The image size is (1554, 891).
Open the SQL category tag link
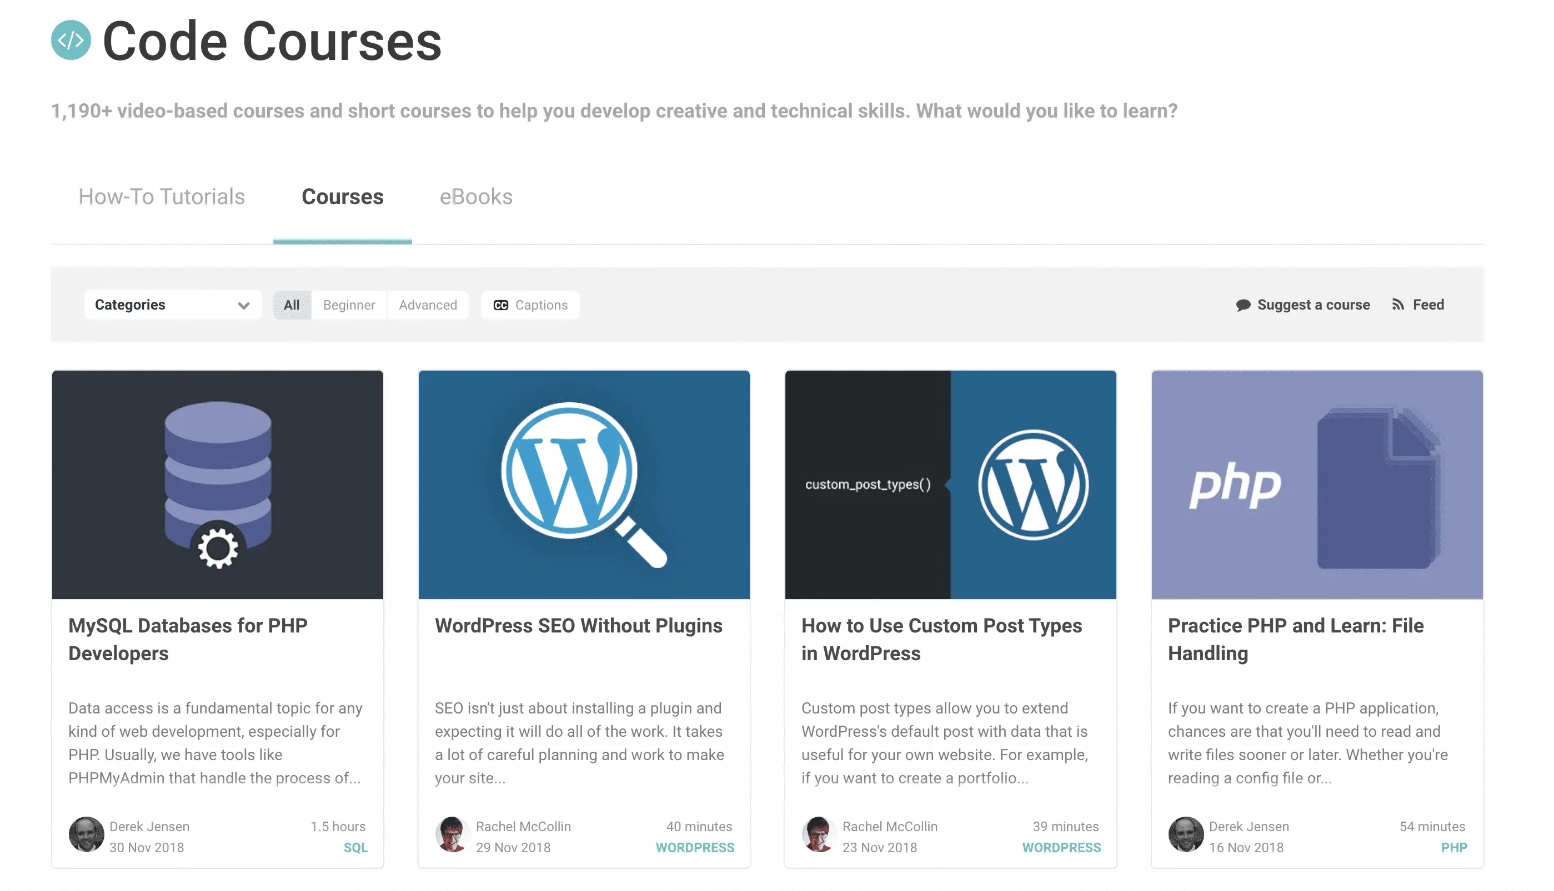point(355,848)
